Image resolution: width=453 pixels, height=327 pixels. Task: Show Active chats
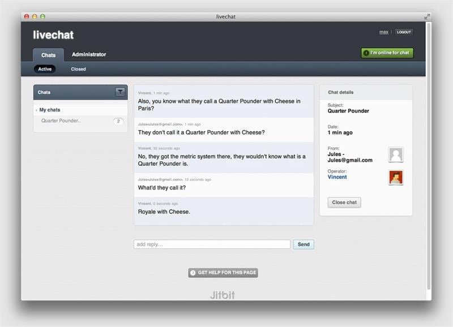coord(45,69)
